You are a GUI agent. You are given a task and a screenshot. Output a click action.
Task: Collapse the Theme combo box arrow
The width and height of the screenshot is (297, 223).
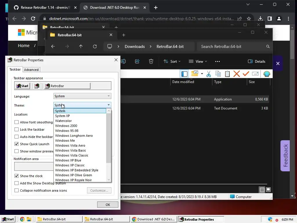(x=108, y=105)
